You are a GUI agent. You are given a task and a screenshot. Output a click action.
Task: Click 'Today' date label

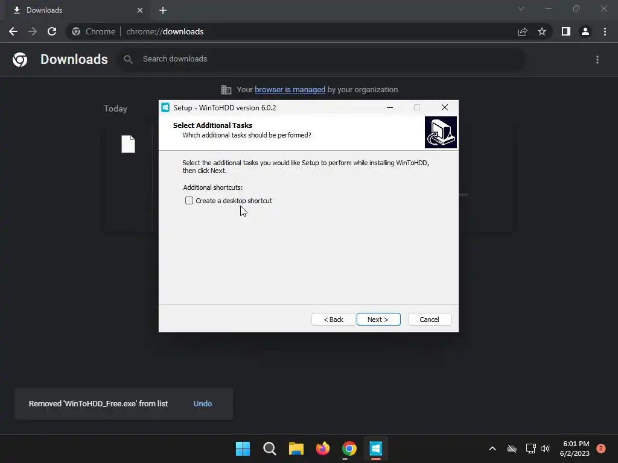point(115,109)
